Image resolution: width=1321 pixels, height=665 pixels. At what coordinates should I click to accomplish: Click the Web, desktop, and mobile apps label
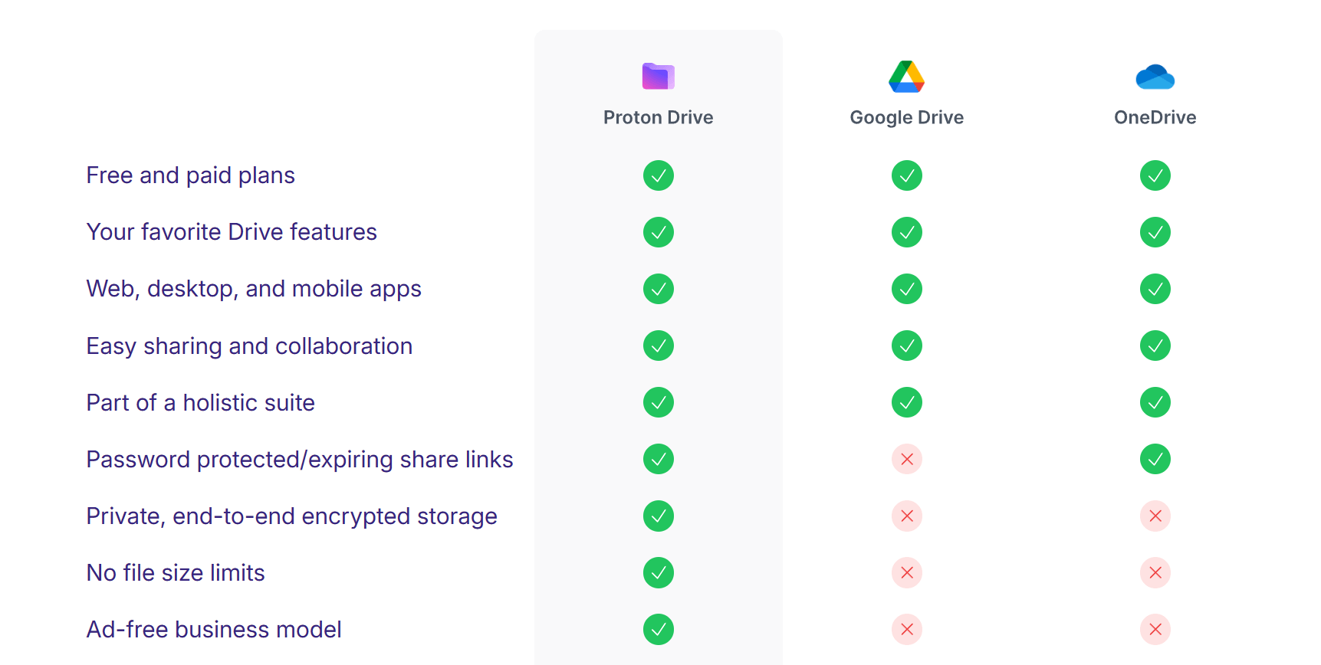tap(254, 289)
